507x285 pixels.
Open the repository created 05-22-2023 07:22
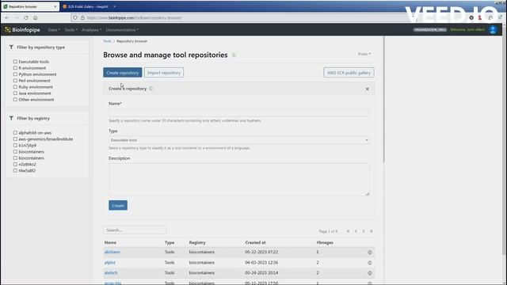click(112, 252)
